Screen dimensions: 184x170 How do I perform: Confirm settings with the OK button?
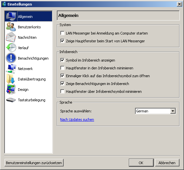coord(141,163)
